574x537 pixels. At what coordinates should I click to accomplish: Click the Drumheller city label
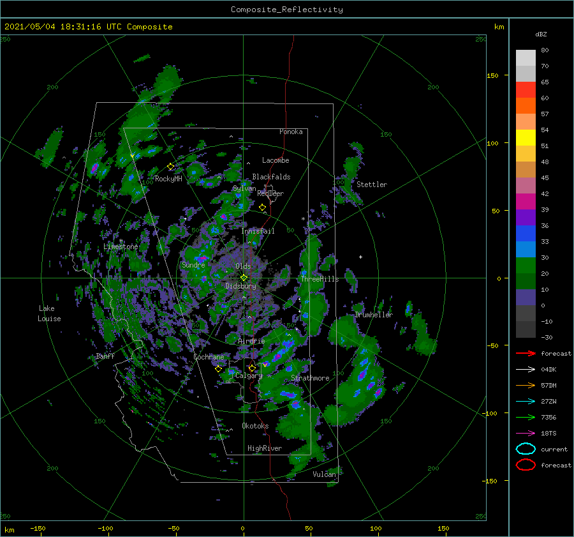(x=374, y=315)
